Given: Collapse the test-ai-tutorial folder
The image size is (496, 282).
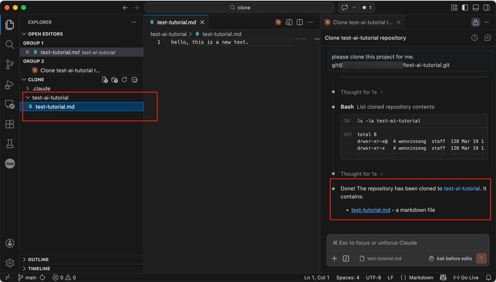Looking at the screenshot, I should pyautogui.click(x=82, y=98).
